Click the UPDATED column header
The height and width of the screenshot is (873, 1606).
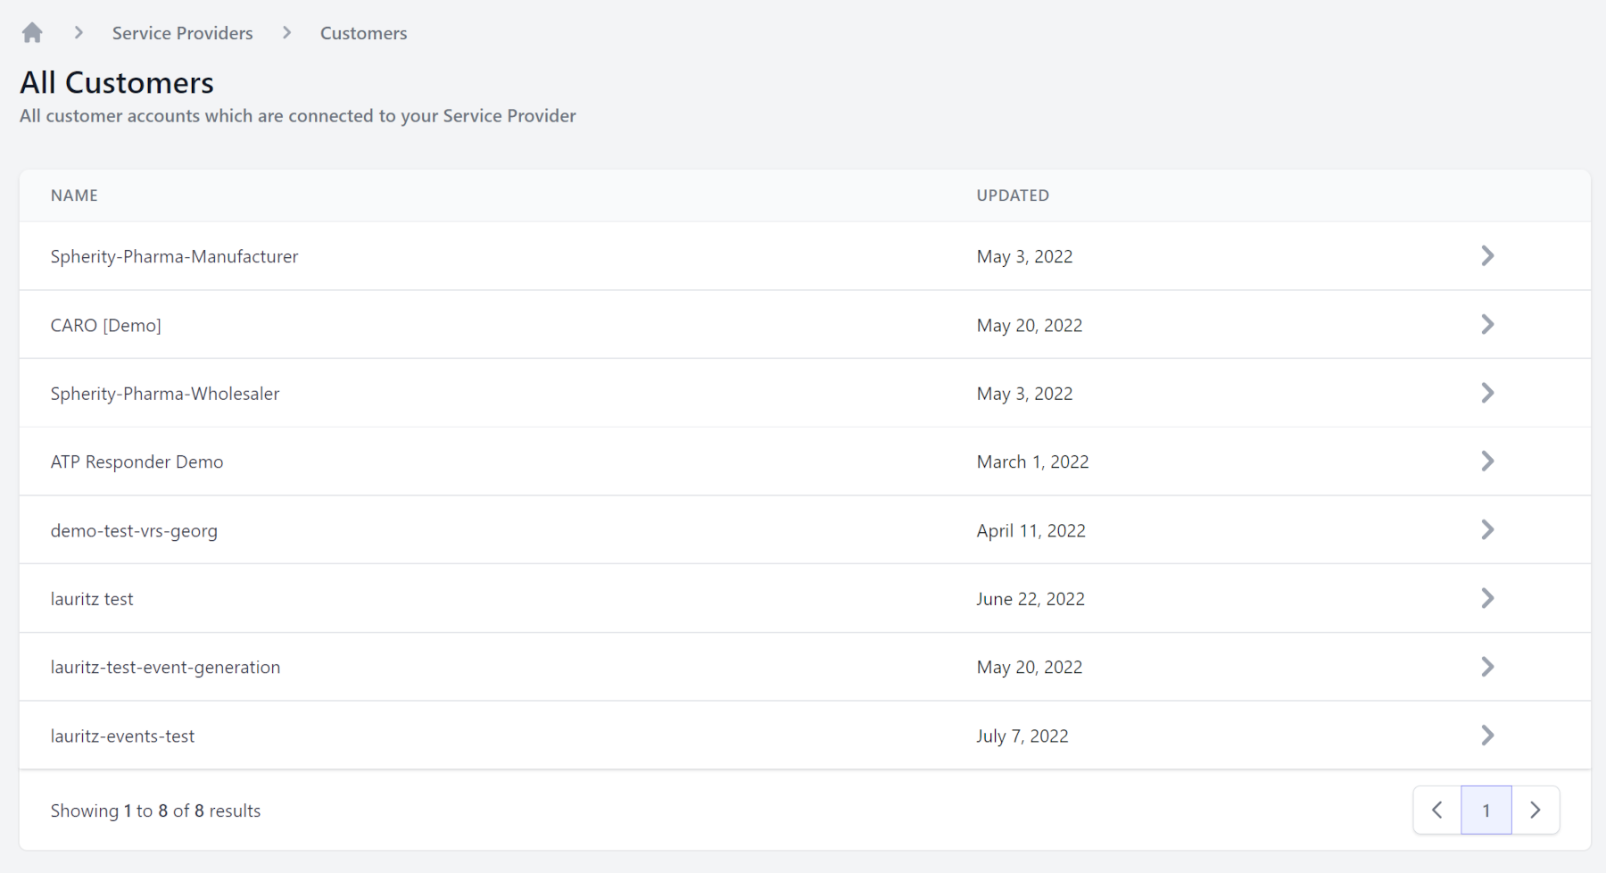[1012, 195]
